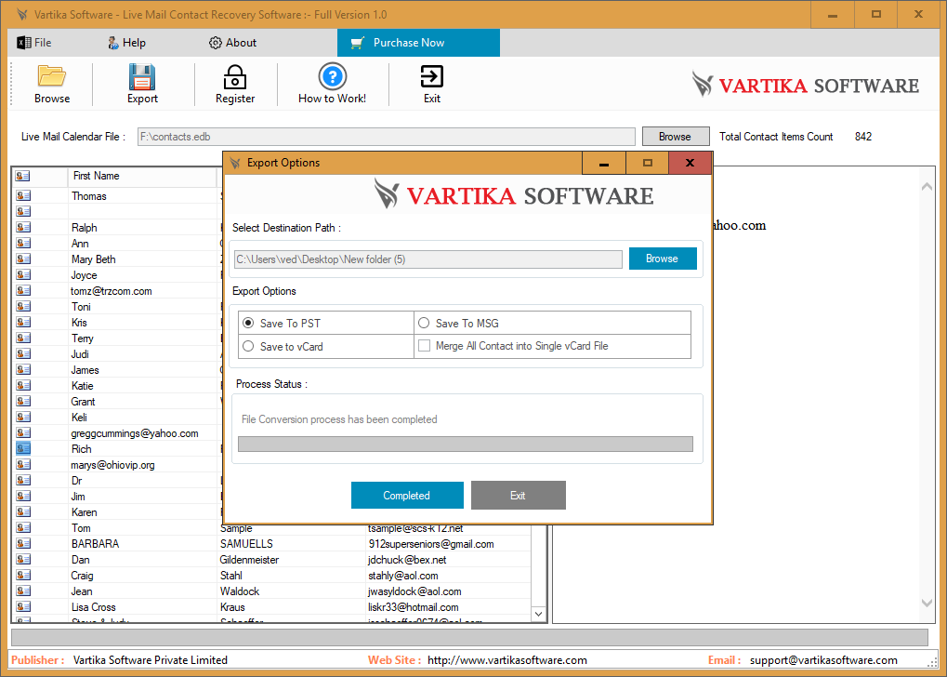Click the support@vartikasoftware.com email link
Image resolution: width=947 pixels, height=677 pixels.
tap(823, 660)
